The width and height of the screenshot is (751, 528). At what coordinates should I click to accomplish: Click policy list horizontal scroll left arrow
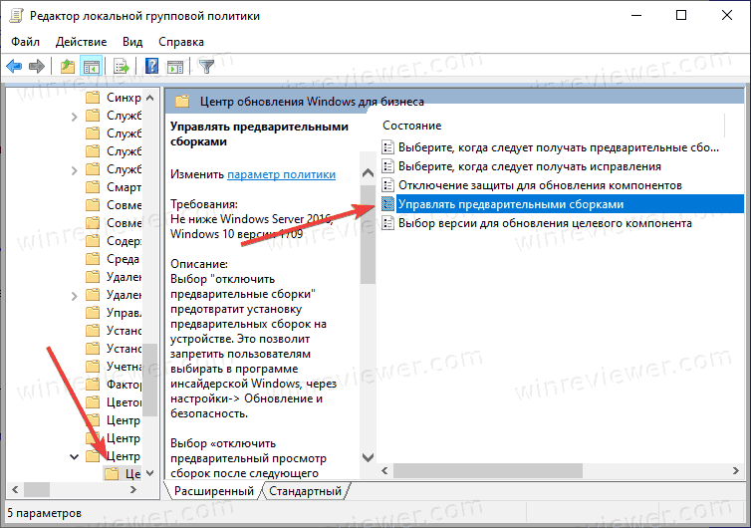(x=384, y=471)
